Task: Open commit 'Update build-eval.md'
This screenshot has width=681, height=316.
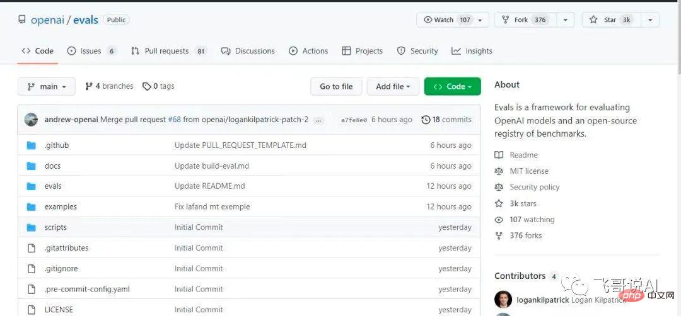Action: tap(212, 166)
